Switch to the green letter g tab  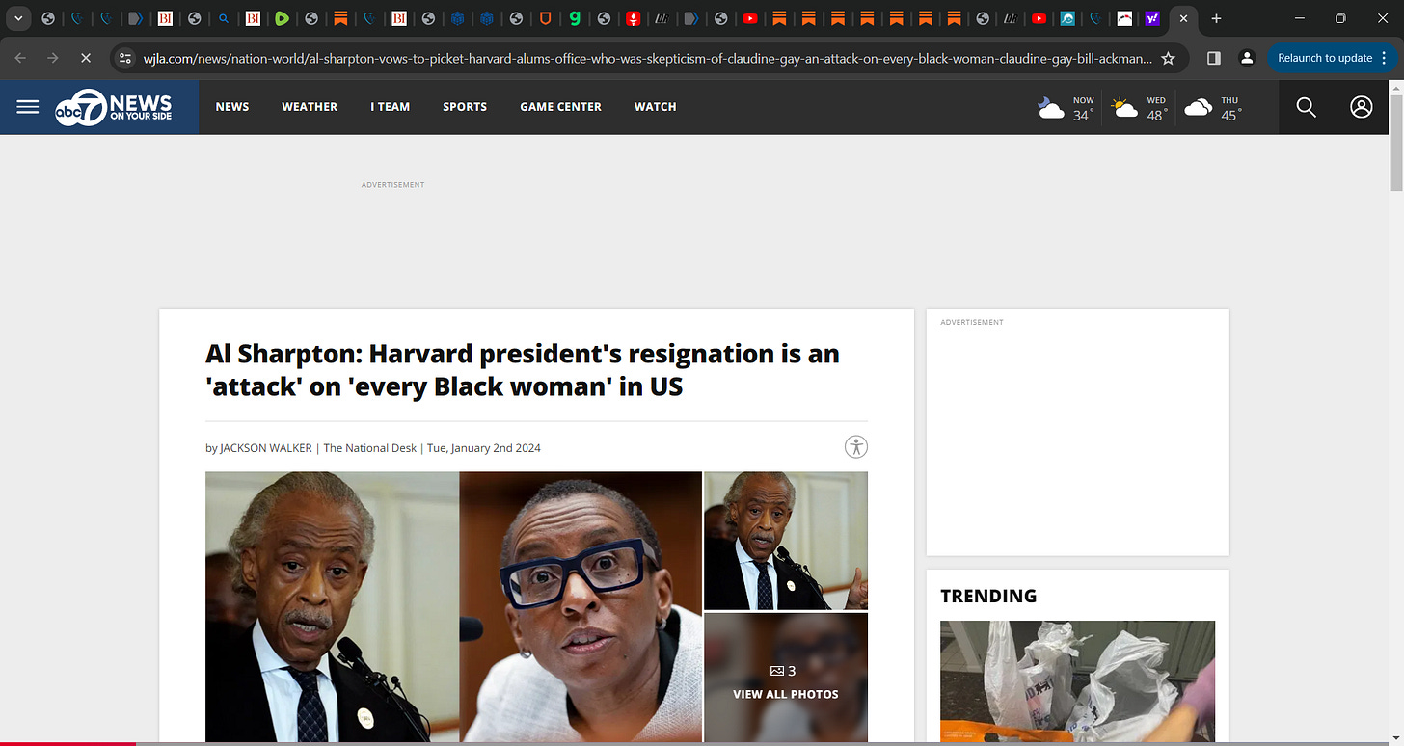[x=575, y=18]
